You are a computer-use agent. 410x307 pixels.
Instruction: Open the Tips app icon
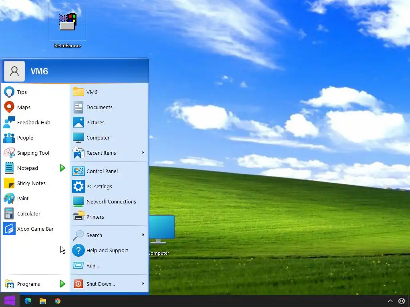point(9,92)
